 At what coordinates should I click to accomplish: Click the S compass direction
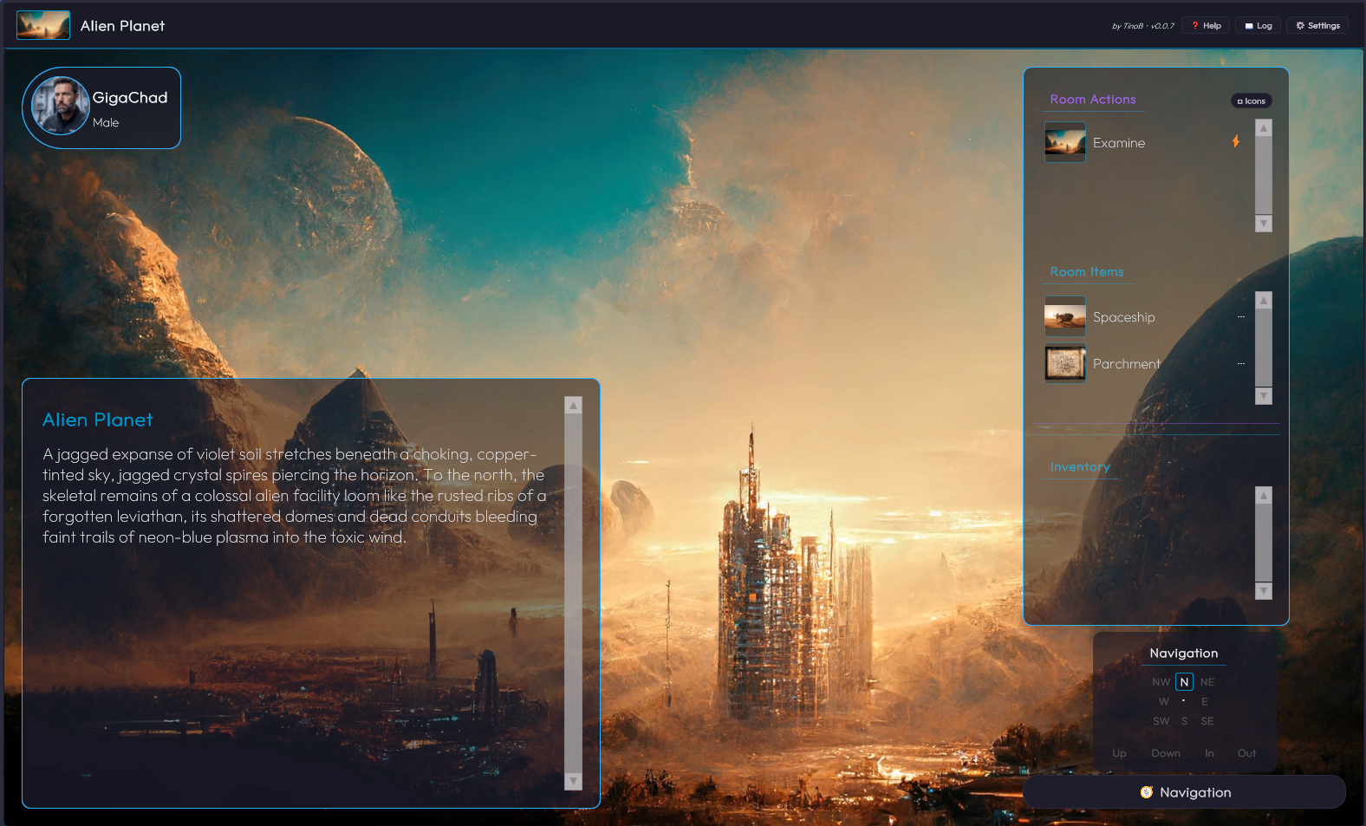1185,721
